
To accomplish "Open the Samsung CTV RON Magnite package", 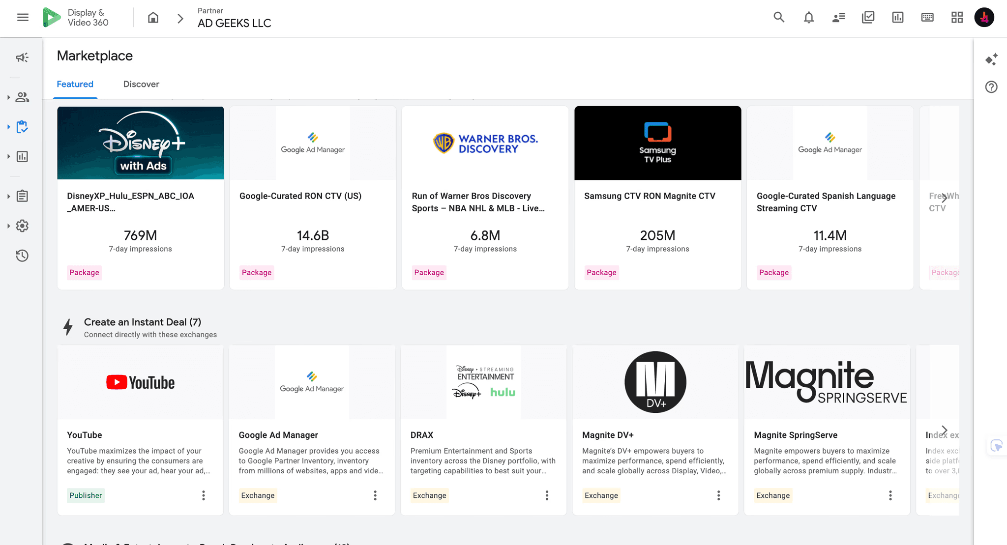I will pyautogui.click(x=649, y=196).
